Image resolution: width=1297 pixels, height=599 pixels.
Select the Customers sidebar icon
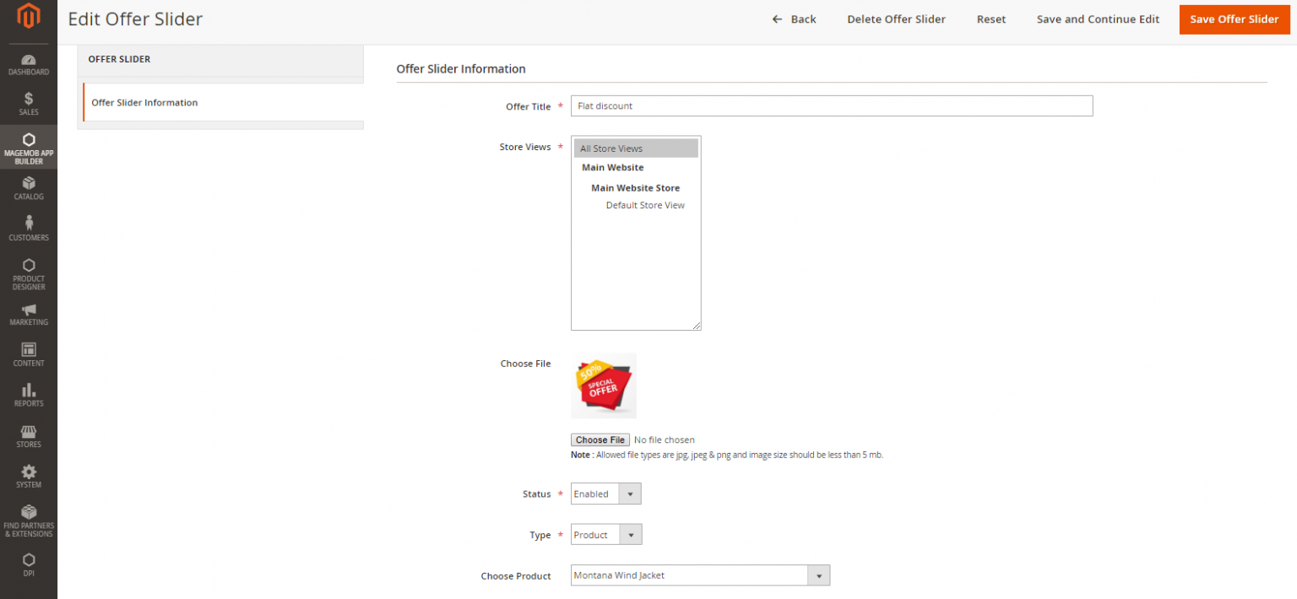pos(29,228)
